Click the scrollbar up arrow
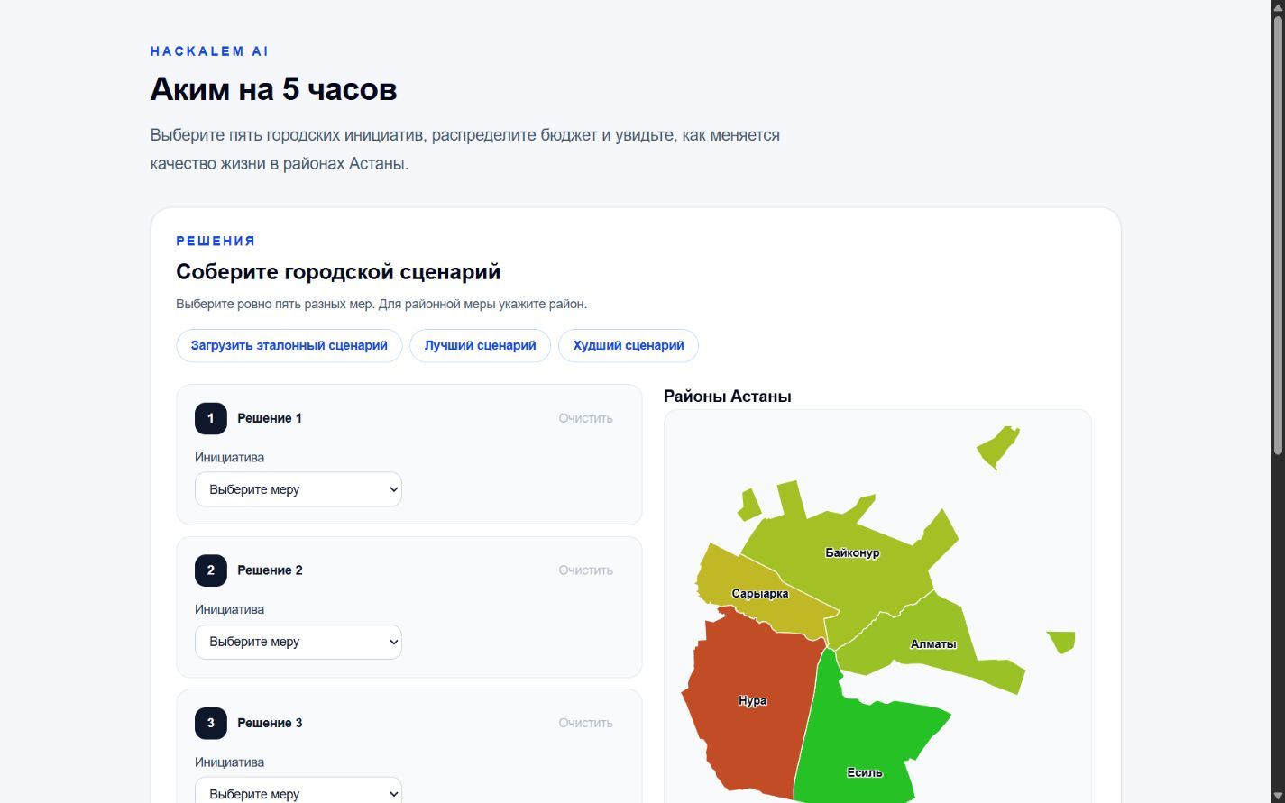Viewport: 1285px width, 803px height. tap(1278, 7)
